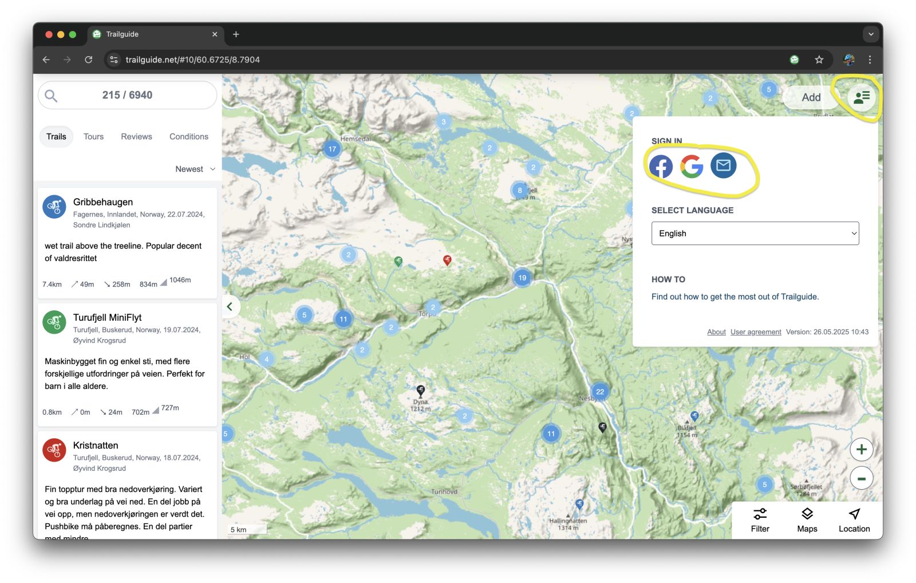Open the site information icon in address bar

click(114, 60)
